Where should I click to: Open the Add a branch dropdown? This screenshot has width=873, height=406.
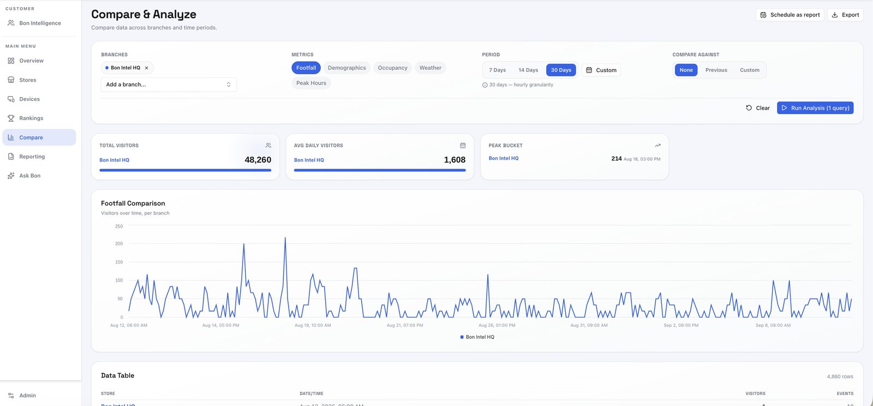coord(169,85)
